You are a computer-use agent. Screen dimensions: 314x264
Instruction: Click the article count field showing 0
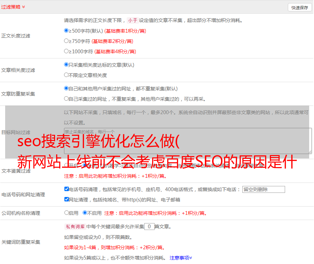[149, 227]
